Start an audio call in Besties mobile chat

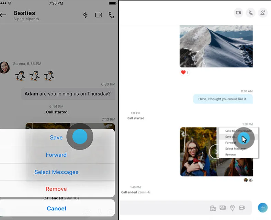[112, 15]
